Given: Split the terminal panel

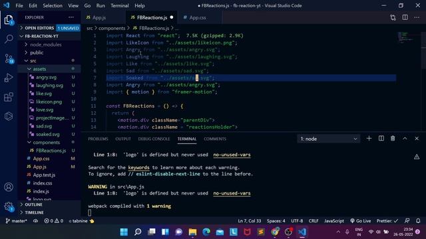Looking at the screenshot, I should [x=381, y=139].
